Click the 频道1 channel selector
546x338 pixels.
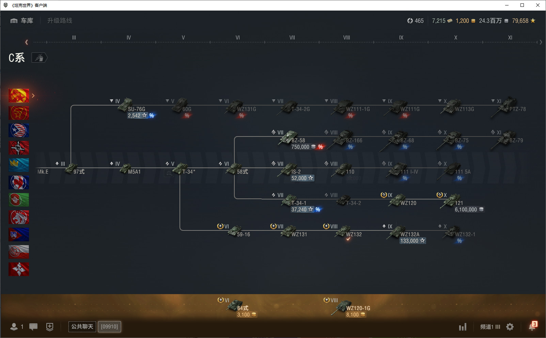tap(490, 327)
